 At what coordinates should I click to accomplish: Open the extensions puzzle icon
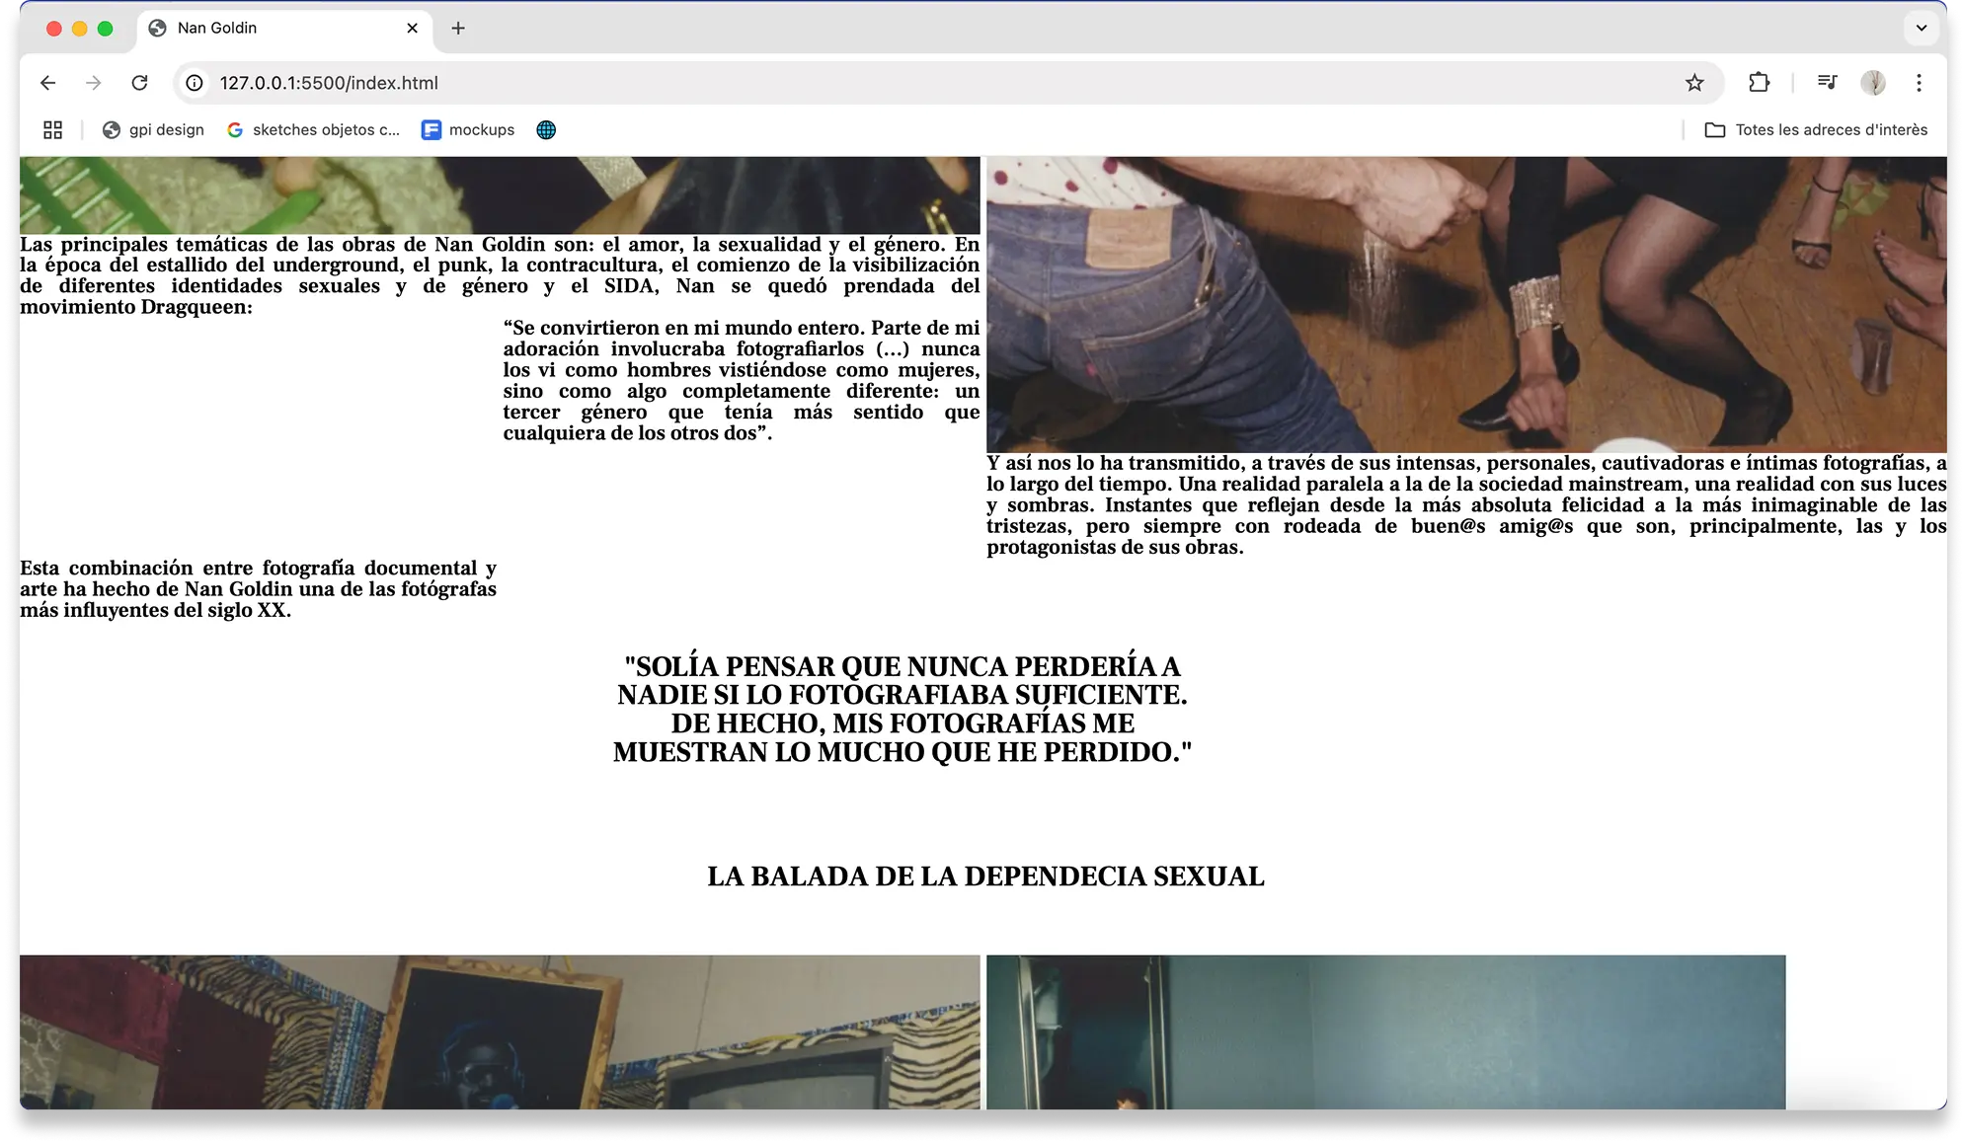1759,83
